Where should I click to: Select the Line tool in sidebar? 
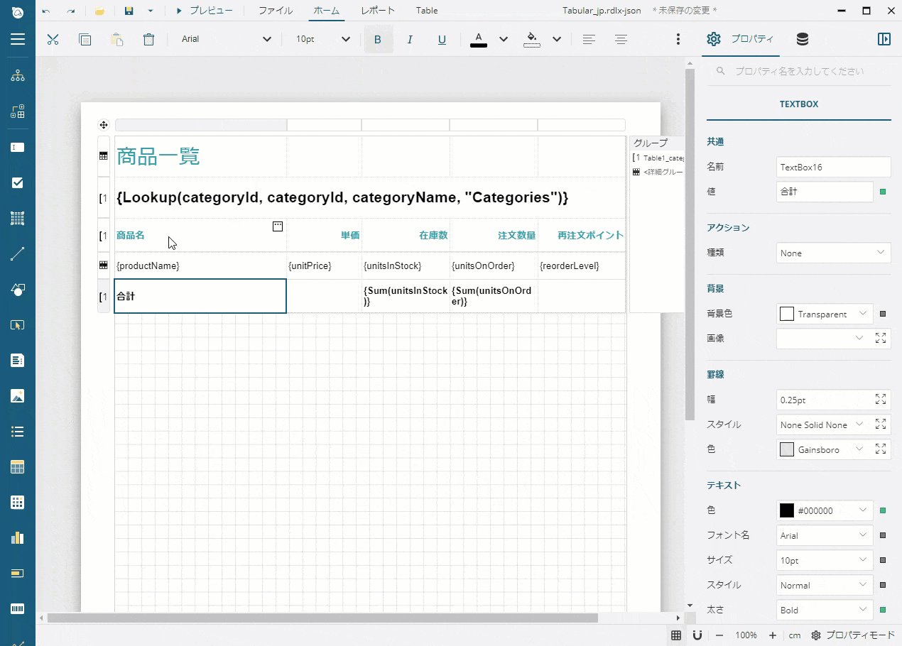pyautogui.click(x=18, y=254)
